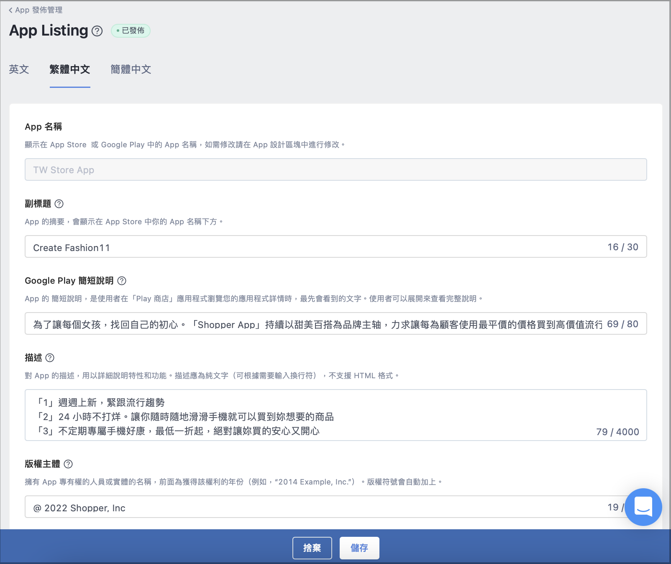Click the App 名稱 label
This screenshot has height=564, width=671.
coord(44,127)
